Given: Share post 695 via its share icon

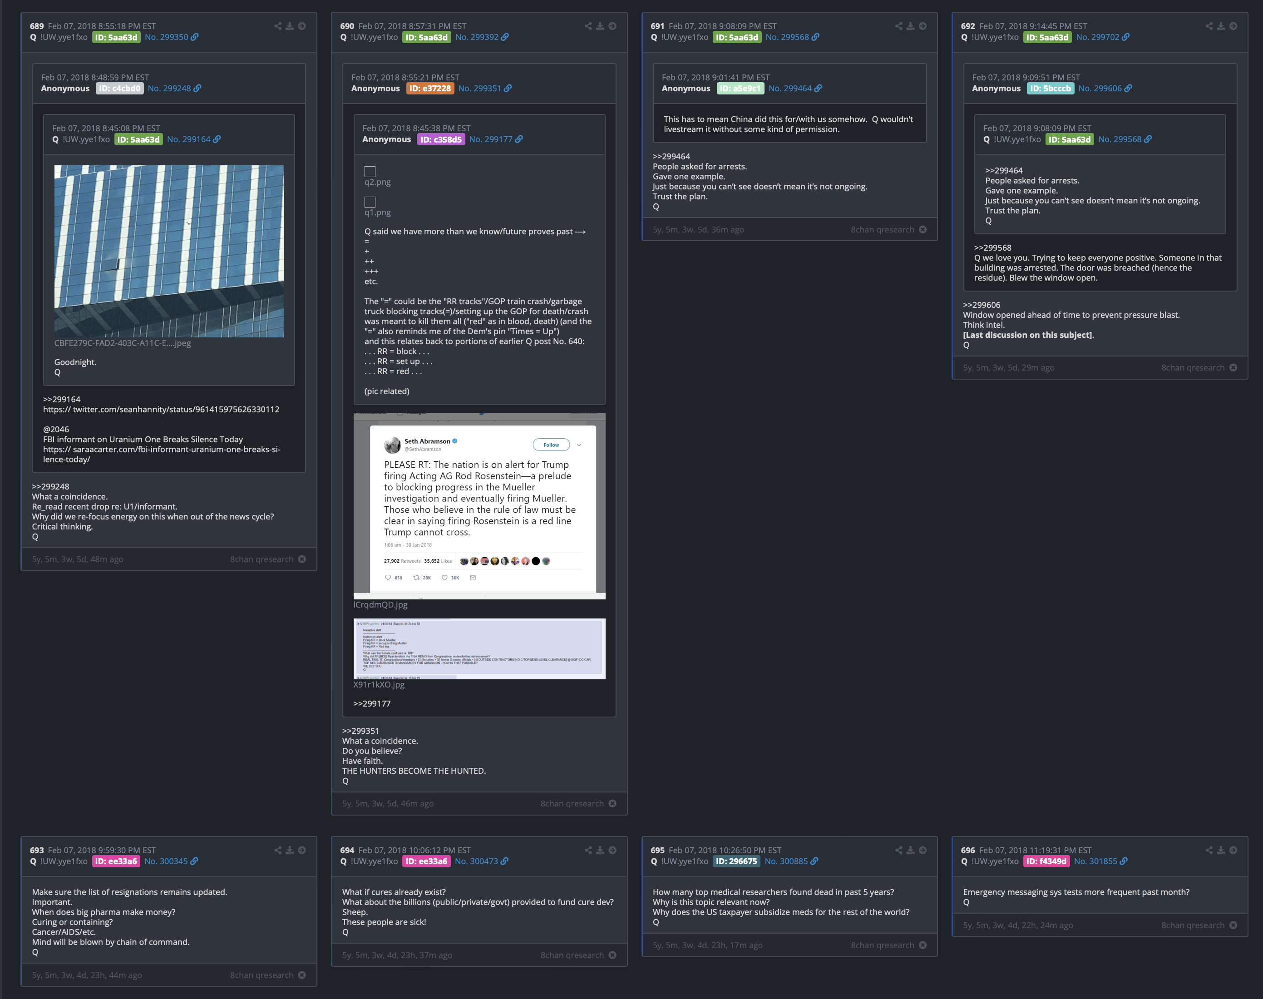Looking at the screenshot, I should click(x=899, y=850).
